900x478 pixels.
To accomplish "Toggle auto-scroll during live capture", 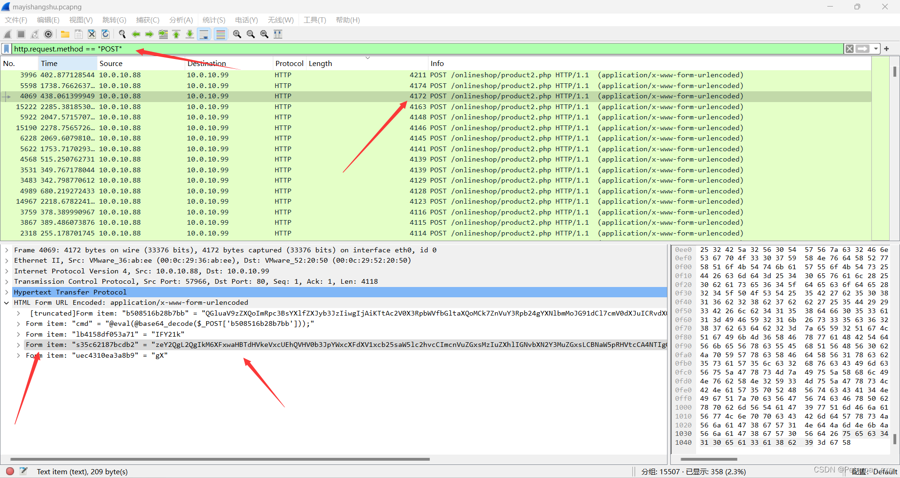I will [x=204, y=34].
